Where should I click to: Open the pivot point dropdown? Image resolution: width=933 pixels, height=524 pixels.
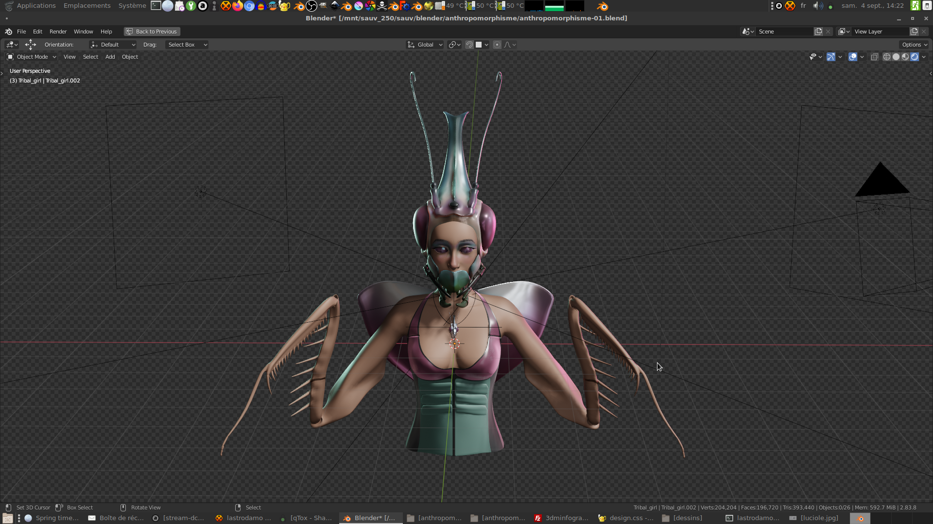(x=454, y=45)
